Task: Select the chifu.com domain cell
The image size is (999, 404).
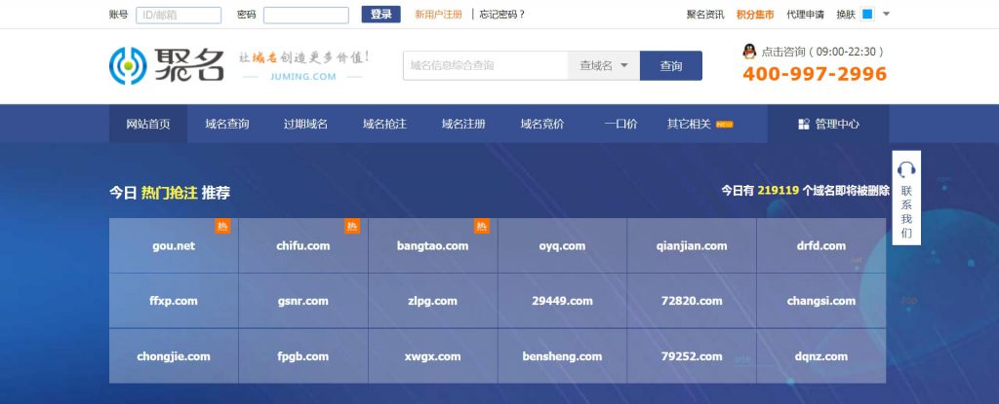Action: [x=303, y=245]
